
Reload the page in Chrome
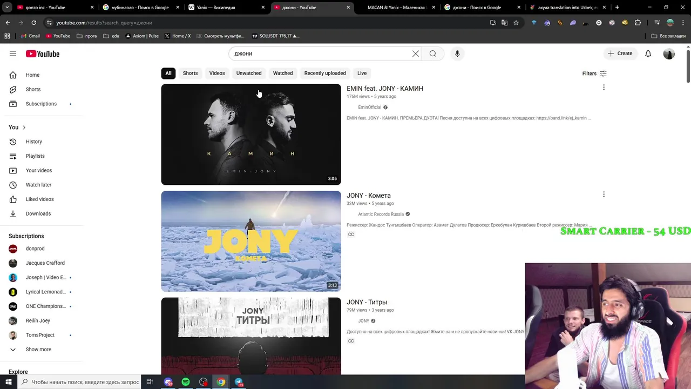tap(33, 23)
